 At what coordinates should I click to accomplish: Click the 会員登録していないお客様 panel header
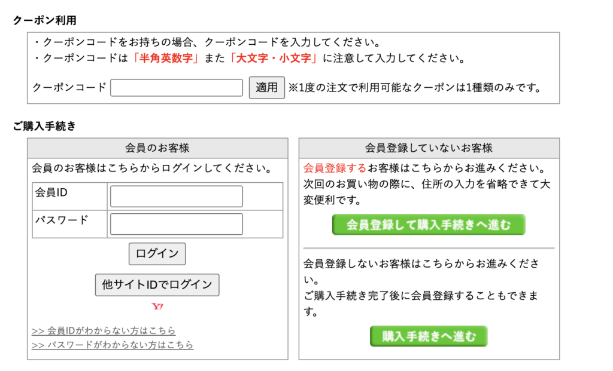coord(429,148)
